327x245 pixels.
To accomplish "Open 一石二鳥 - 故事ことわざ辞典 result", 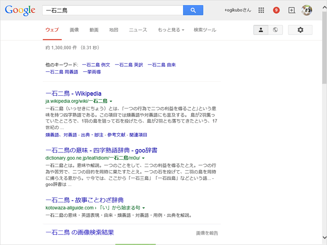I will point(84,200).
